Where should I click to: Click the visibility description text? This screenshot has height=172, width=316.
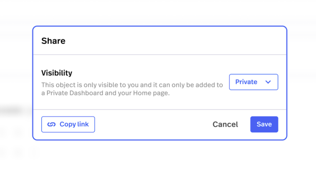tap(132, 89)
